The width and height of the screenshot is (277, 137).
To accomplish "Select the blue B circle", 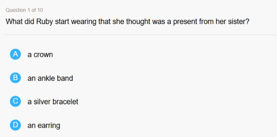I will 15,78.
